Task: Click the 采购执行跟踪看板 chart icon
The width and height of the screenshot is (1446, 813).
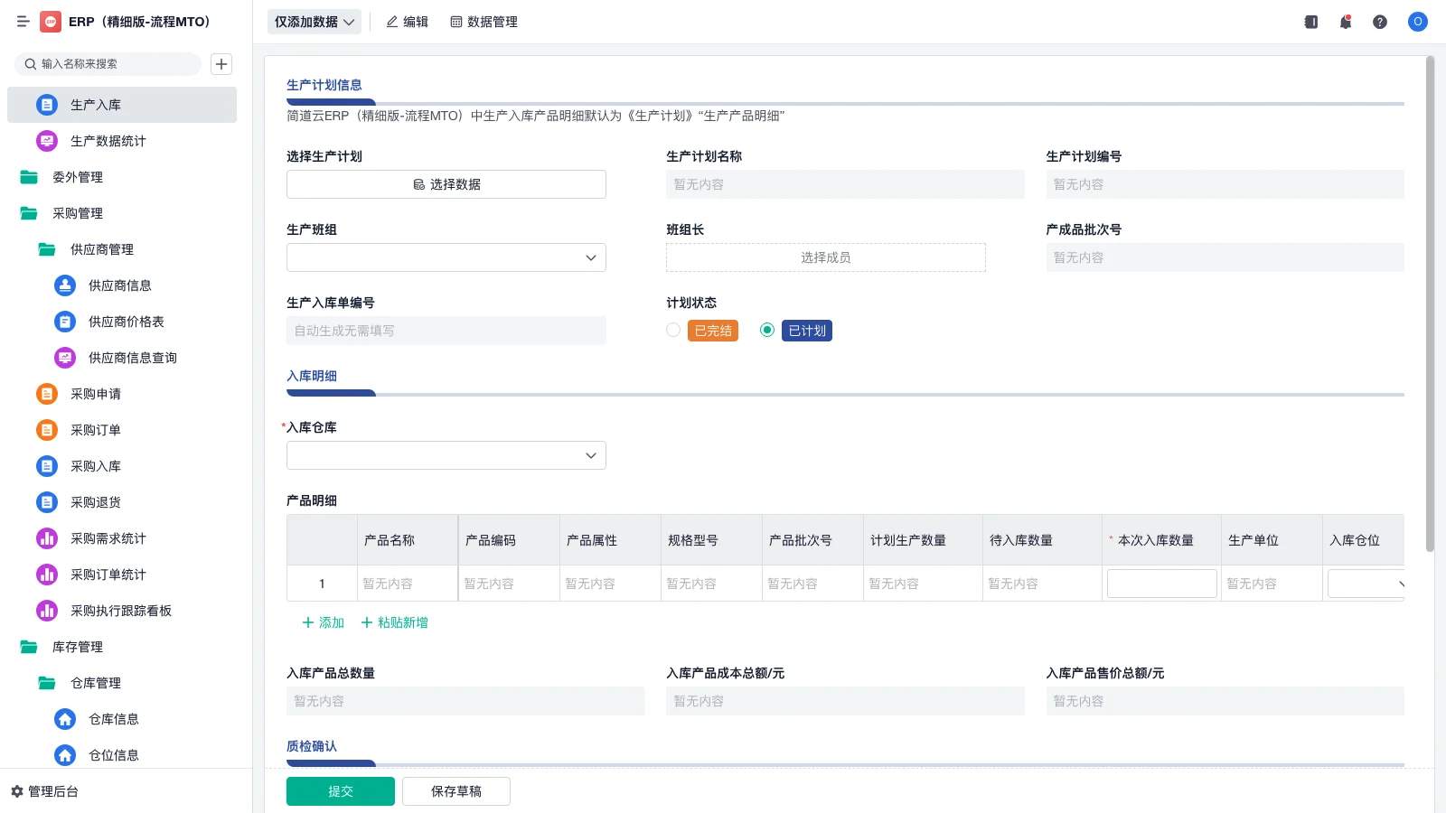Action: [46, 611]
